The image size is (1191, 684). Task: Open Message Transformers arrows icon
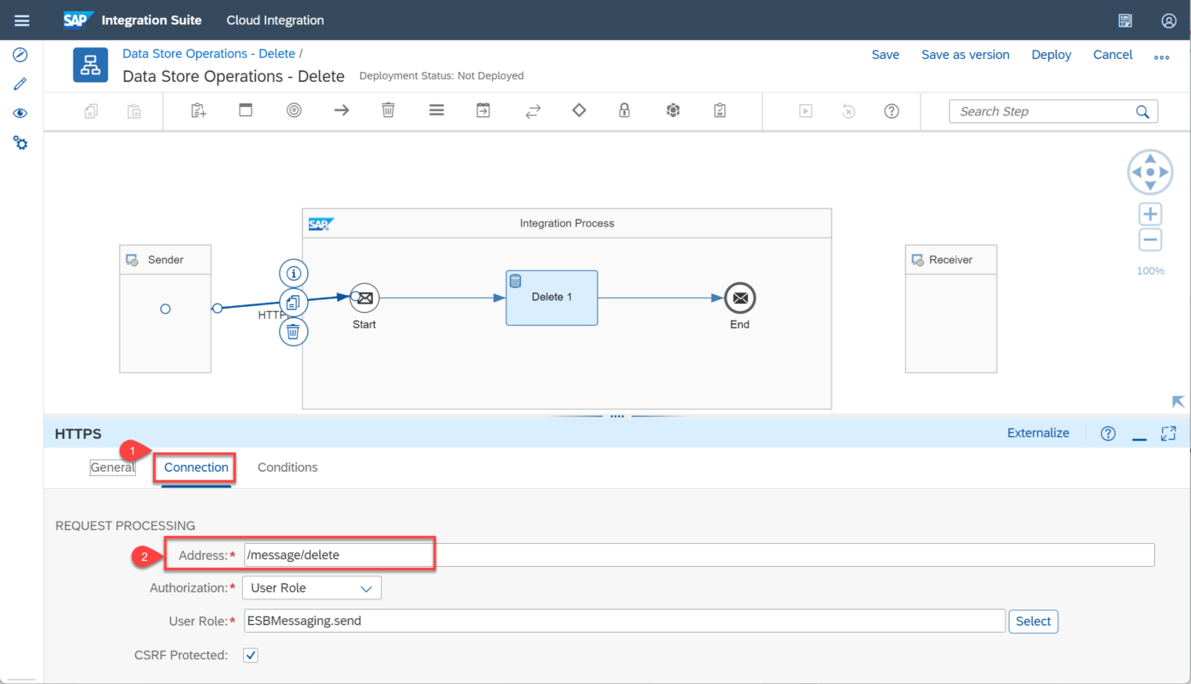533,111
